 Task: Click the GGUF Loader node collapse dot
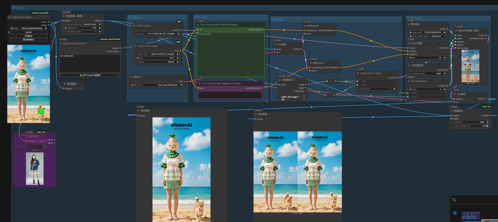[134, 25]
